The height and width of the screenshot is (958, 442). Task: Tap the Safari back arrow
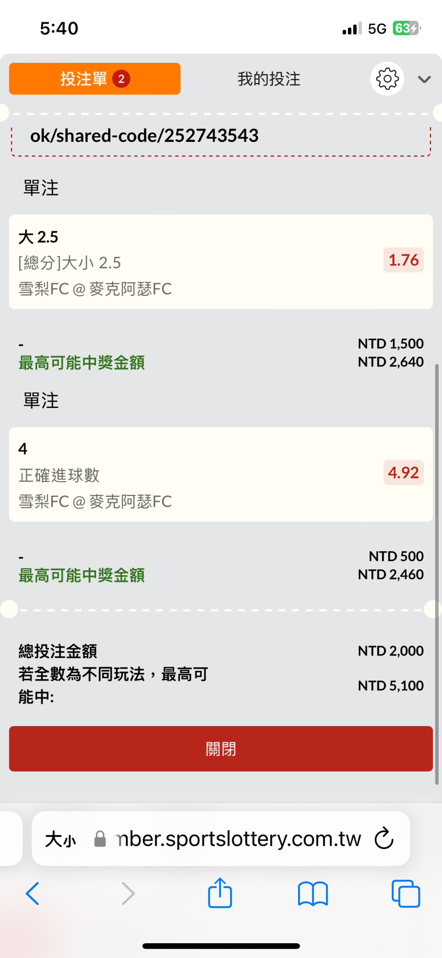pyautogui.click(x=33, y=894)
